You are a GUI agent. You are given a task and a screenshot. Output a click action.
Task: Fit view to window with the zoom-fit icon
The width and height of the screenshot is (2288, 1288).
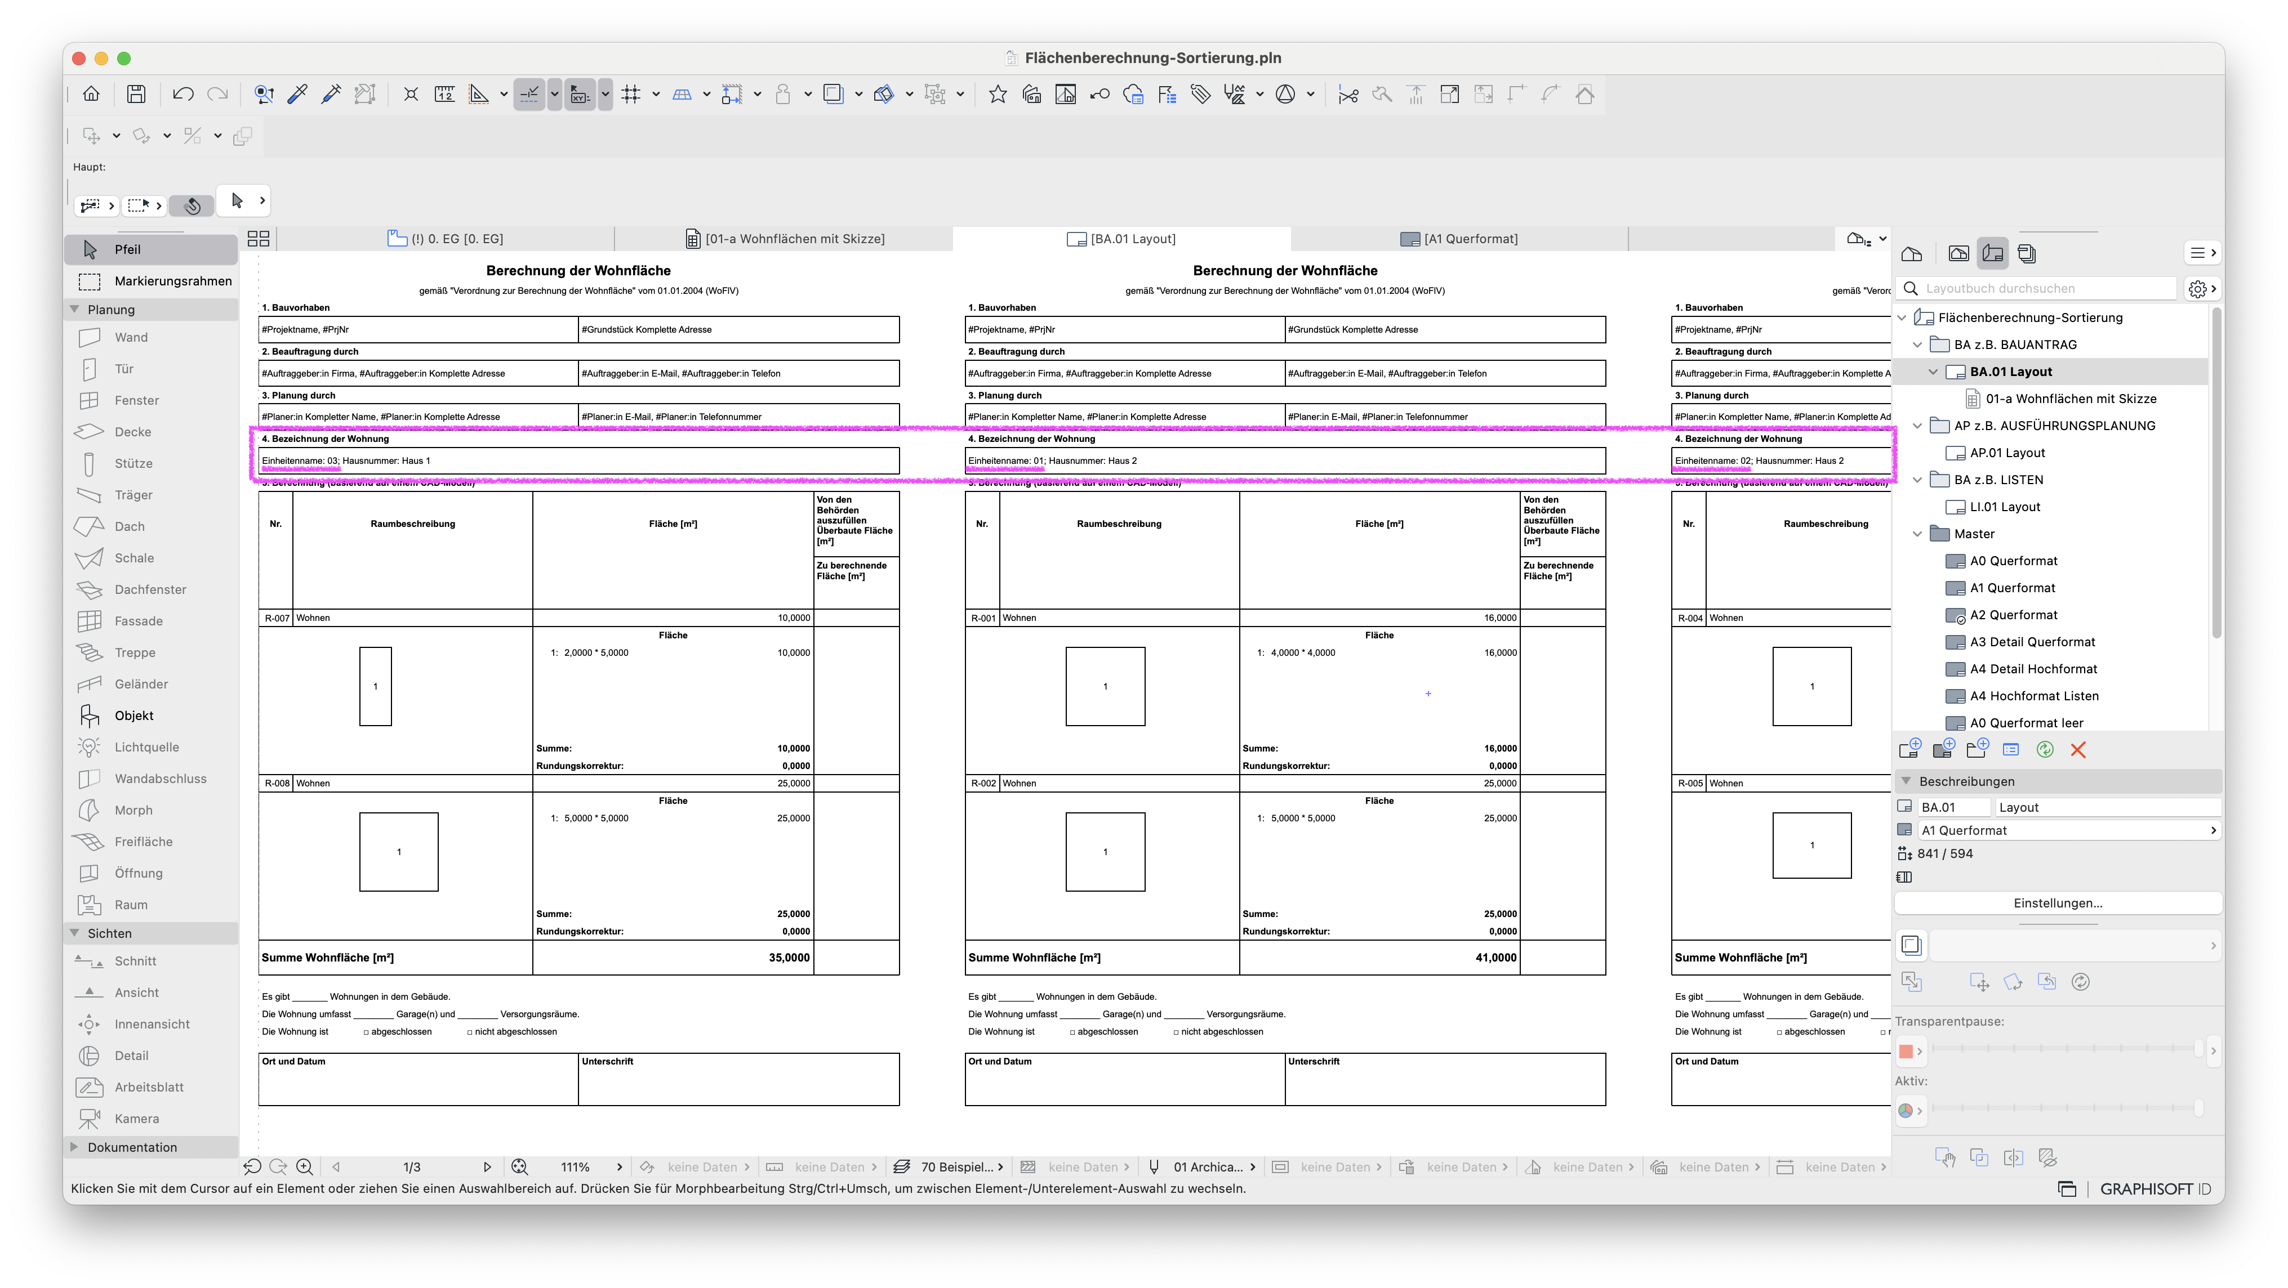tap(519, 1168)
